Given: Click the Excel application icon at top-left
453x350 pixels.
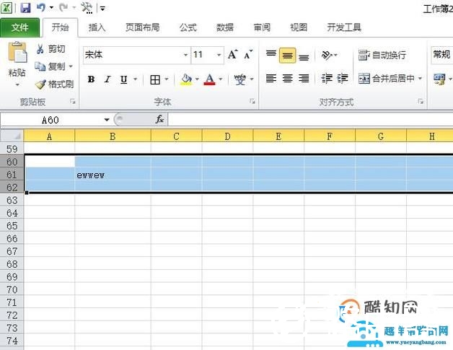Looking at the screenshot, I should 6,7.
